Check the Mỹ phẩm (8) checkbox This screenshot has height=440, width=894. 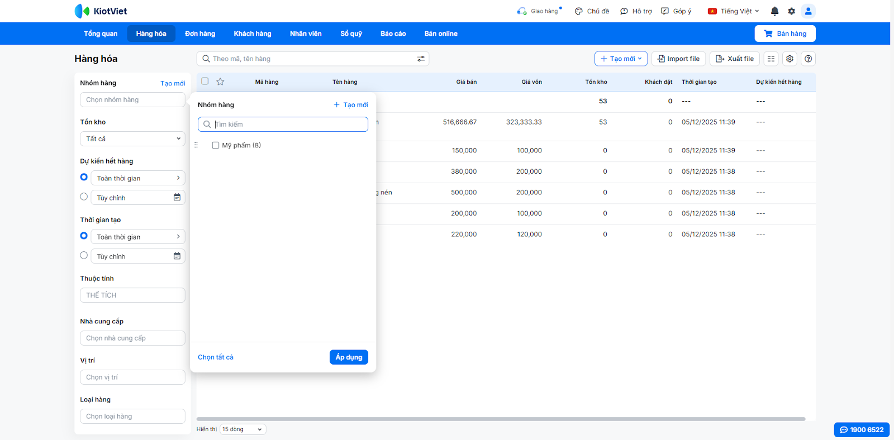[x=216, y=145]
